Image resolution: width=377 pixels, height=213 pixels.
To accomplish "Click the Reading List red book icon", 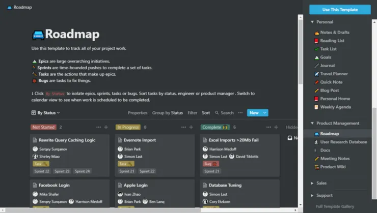I will (x=316, y=41).
